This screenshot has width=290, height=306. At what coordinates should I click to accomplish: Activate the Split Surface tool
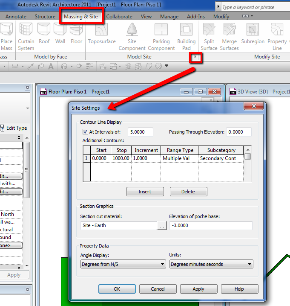209,37
